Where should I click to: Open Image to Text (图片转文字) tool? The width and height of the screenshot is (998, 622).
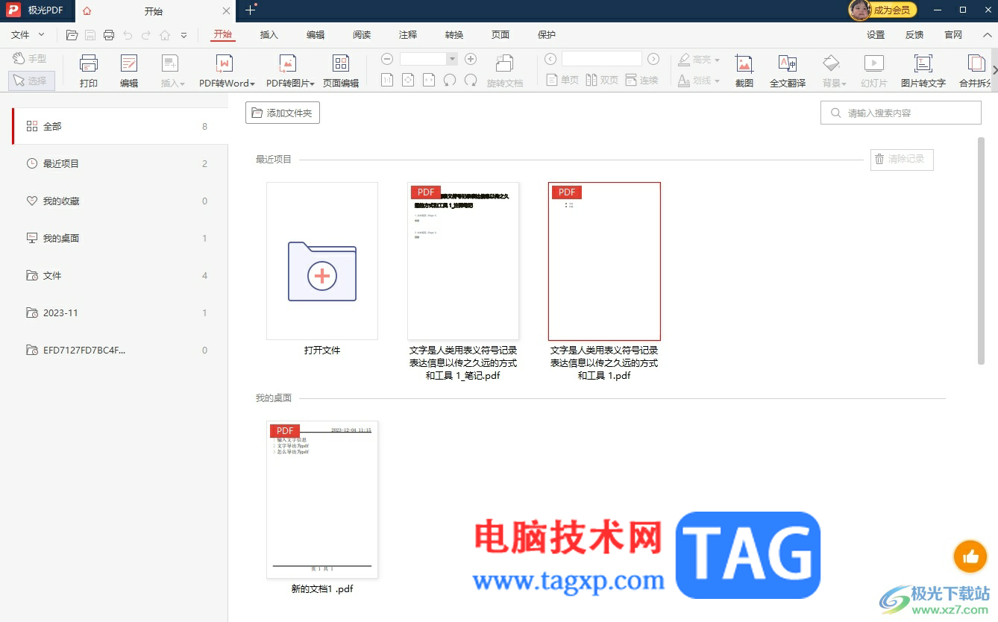point(923,71)
